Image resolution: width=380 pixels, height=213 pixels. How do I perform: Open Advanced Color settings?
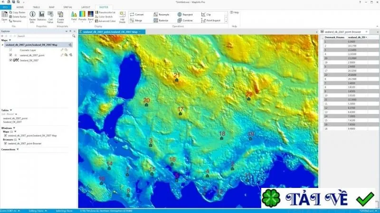coord(105,21)
